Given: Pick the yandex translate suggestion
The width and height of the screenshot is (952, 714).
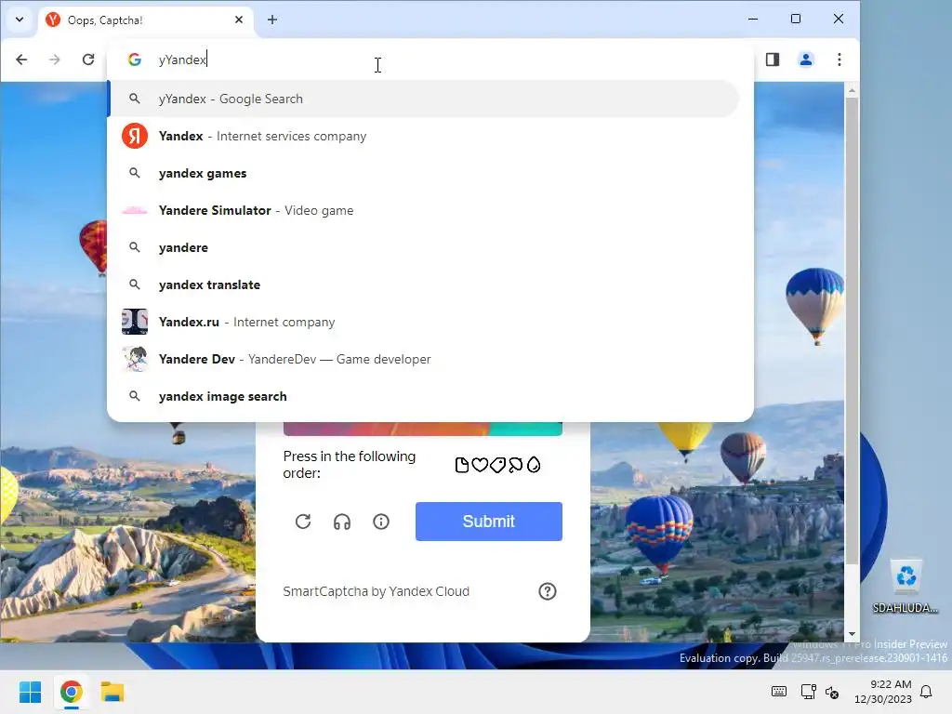Looking at the screenshot, I should click(x=423, y=284).
